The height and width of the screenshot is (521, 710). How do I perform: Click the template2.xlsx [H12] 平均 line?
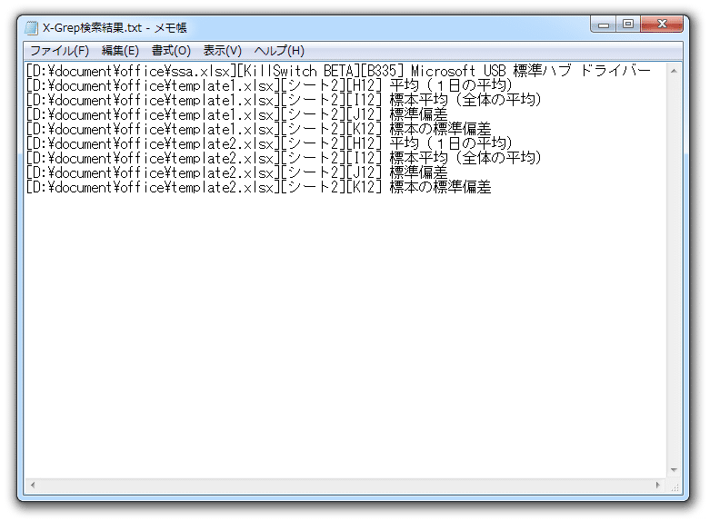coord(269,143)
